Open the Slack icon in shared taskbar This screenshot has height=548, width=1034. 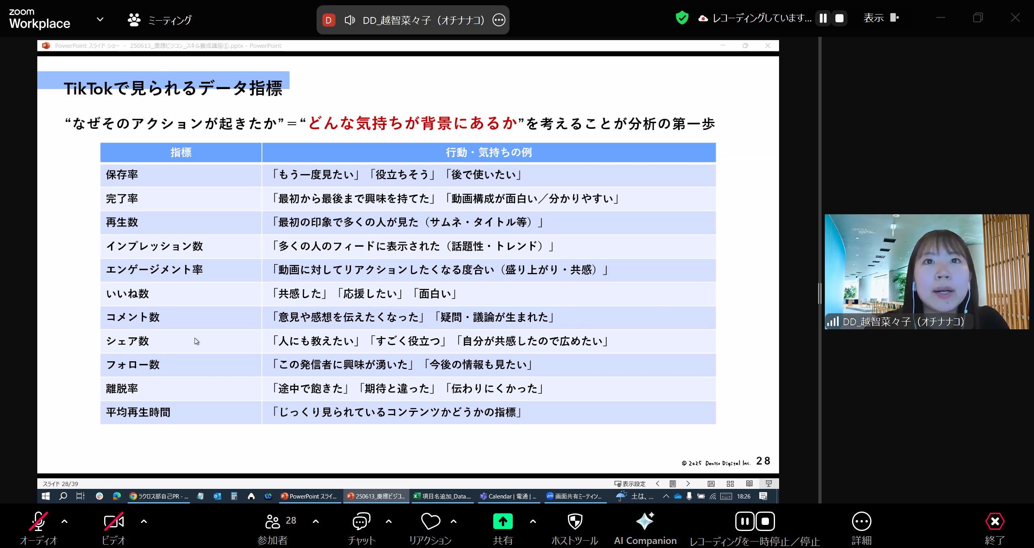tap(99, 496)
